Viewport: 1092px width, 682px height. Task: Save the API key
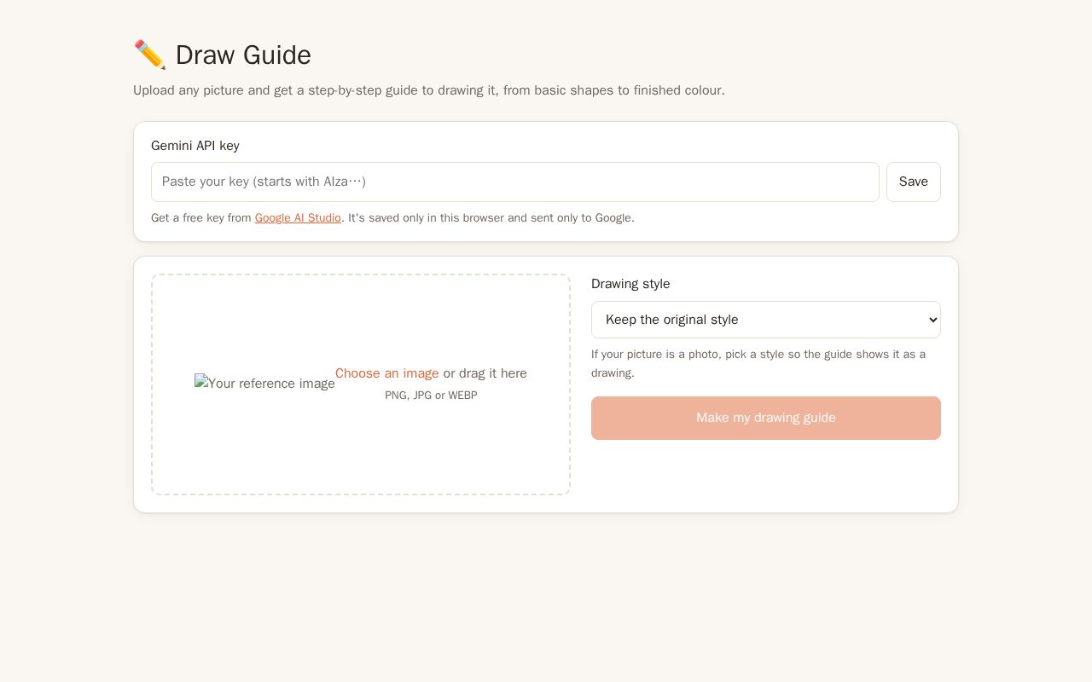pos(914,182)
